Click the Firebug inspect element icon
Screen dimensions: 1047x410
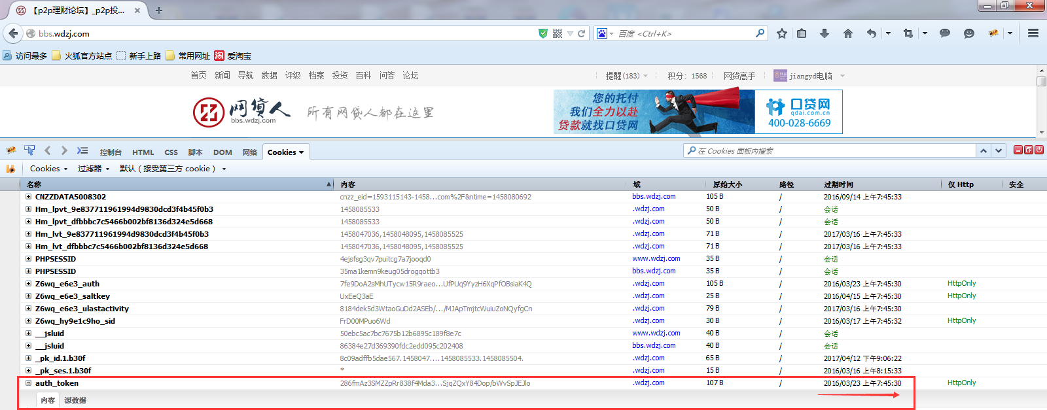(29, 151)
